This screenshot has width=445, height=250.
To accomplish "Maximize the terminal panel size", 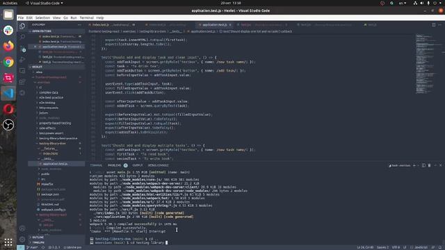I will point(435,165).
